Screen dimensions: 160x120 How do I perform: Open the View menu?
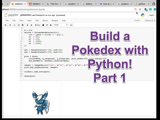coord(21,21)
